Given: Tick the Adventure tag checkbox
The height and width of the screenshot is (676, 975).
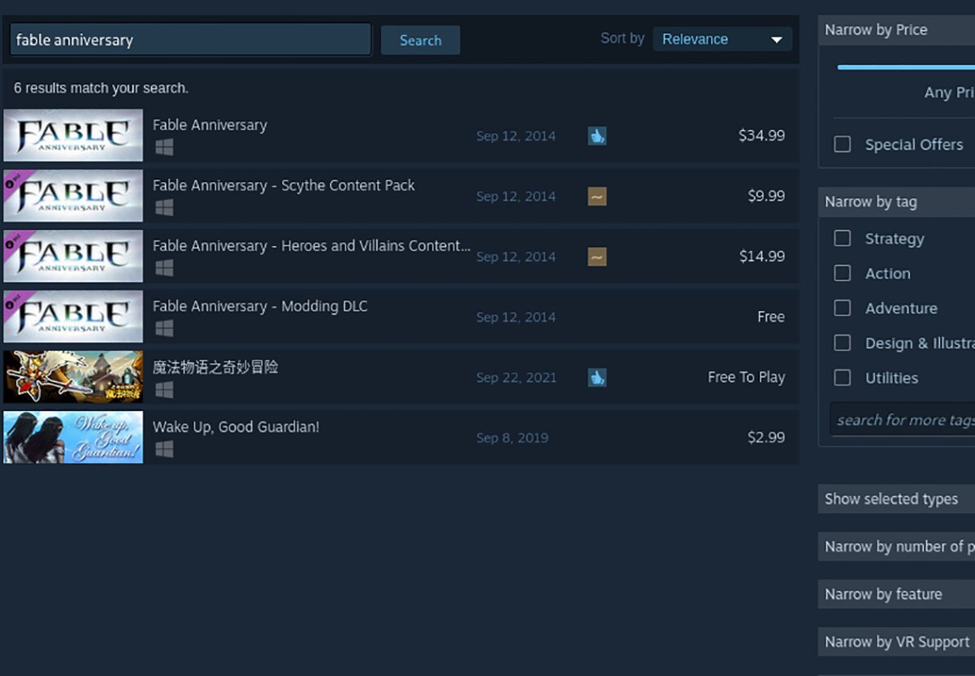Looking at the screenshot, I should (x=843, y=308).
